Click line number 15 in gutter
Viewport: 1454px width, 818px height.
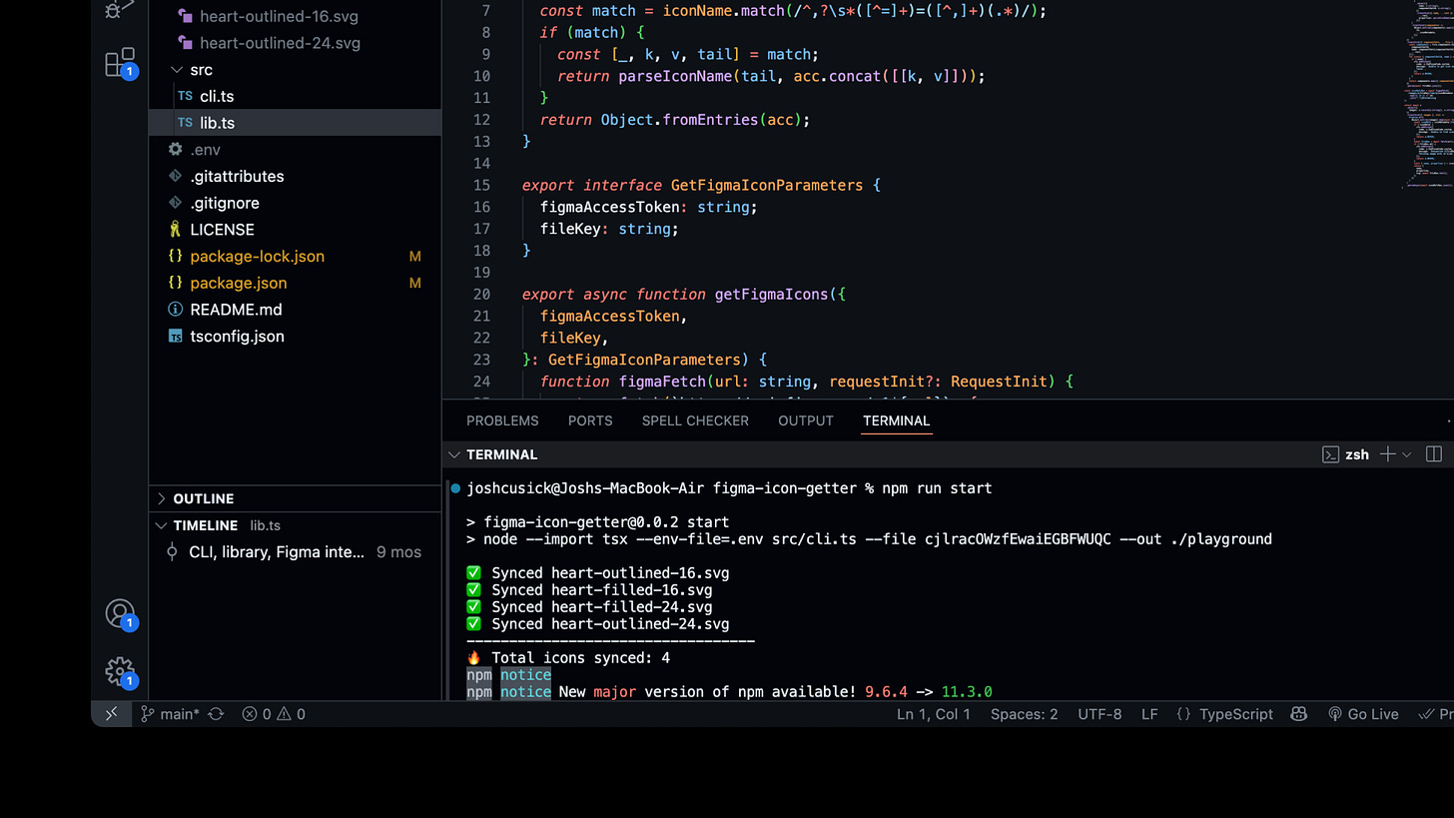coord(481,185)
